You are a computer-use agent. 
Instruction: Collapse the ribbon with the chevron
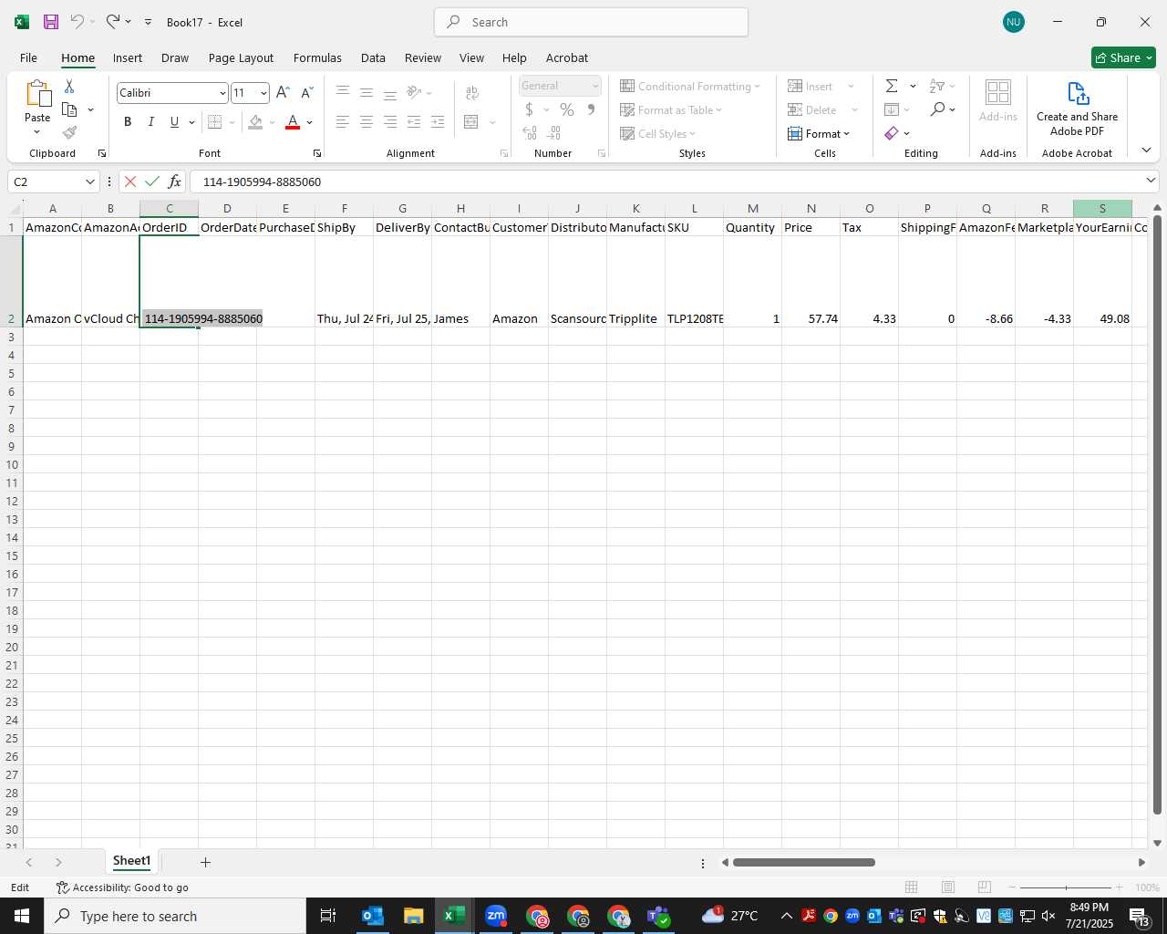[1146, 150]
